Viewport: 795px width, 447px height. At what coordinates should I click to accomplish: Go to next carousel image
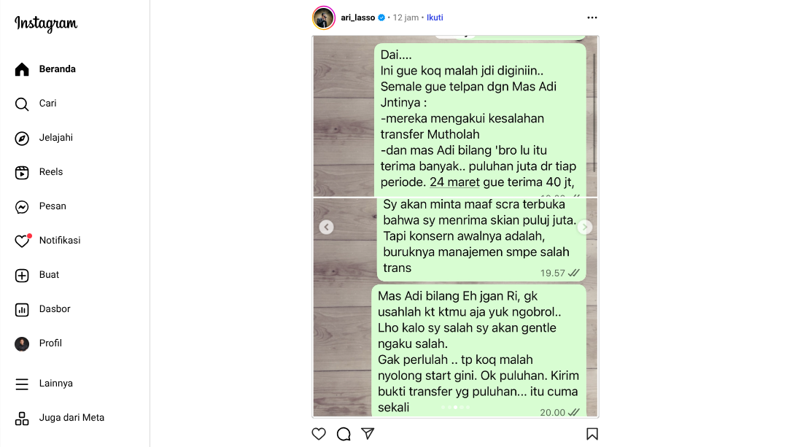point(585,227)
